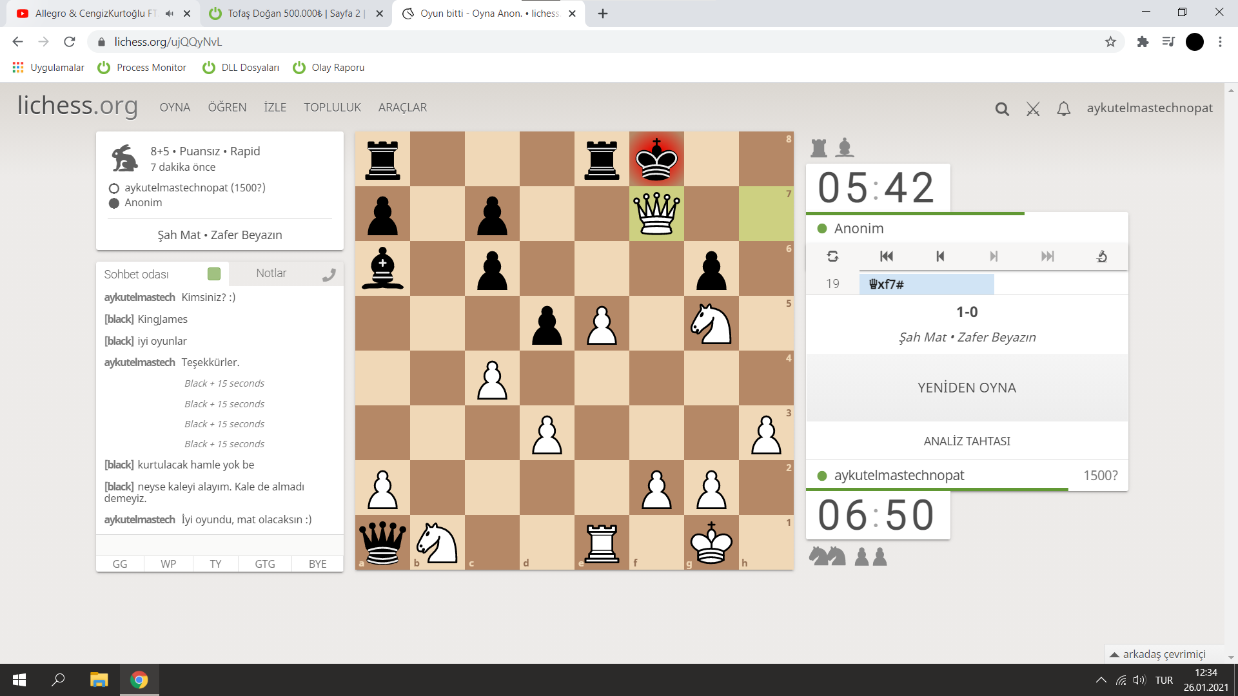1238x696 pixels.
Task: Click the YENİDEN OYNA rematch button
Action: click(967, 387)
